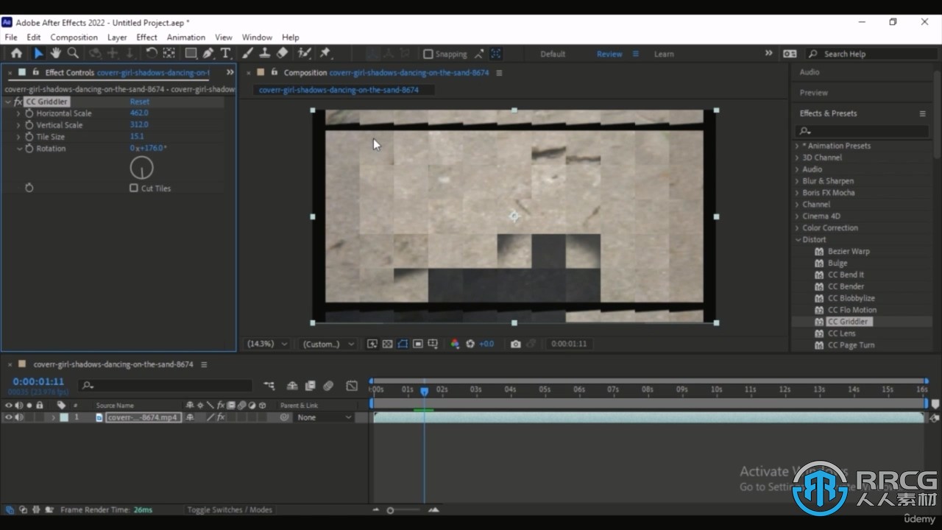
Task: Select the Rotation tool
Action: tap(151, 53)
